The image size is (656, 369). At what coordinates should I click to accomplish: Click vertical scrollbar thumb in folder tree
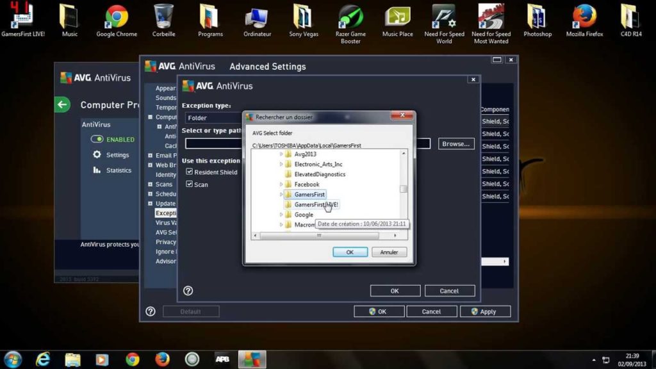click(x=404, y=189)
